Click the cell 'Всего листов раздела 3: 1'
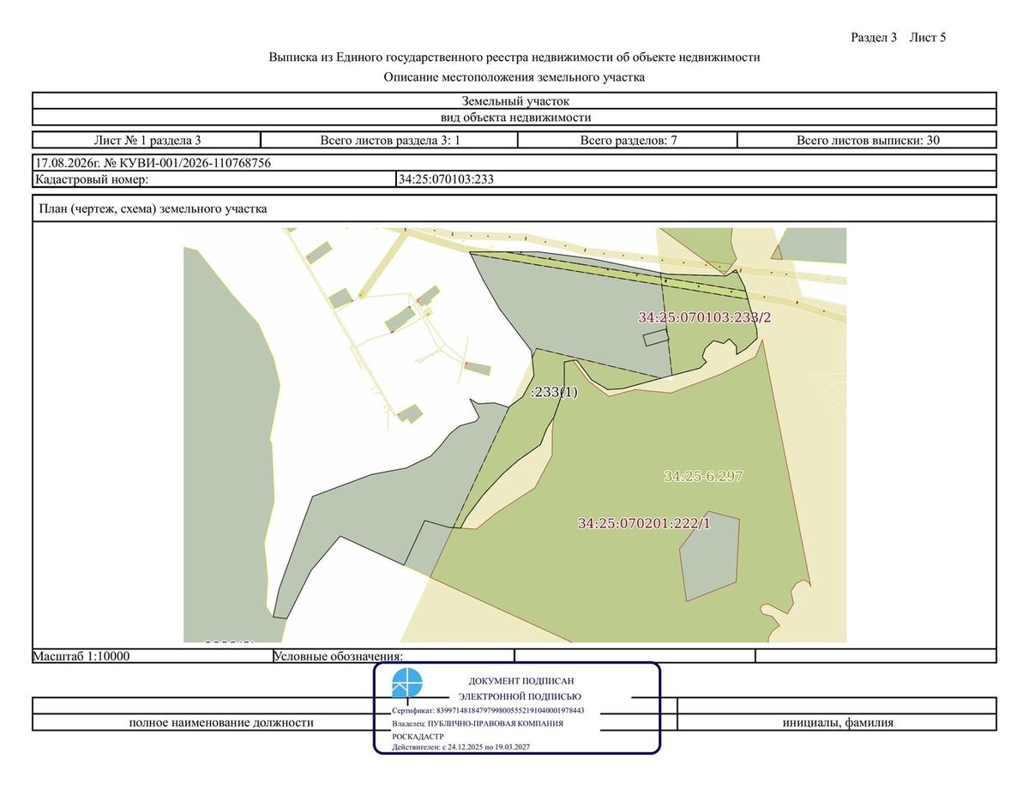 389,140
